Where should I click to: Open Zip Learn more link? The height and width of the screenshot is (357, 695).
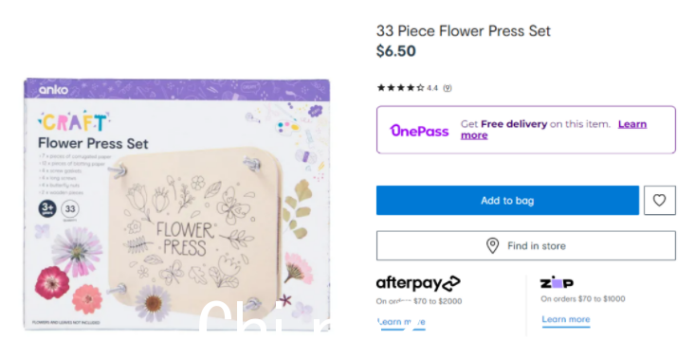565,319
